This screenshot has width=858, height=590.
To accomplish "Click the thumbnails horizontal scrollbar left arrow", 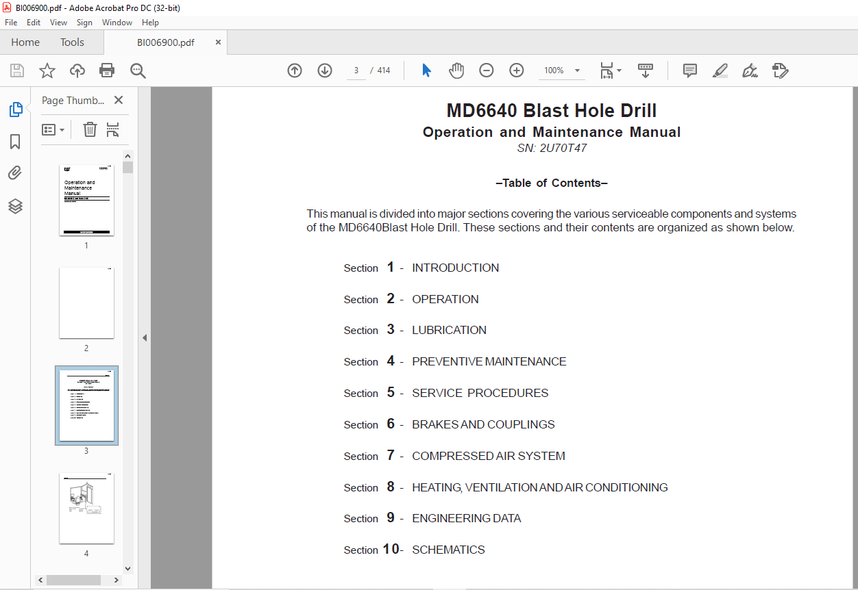I will [41, 580].
